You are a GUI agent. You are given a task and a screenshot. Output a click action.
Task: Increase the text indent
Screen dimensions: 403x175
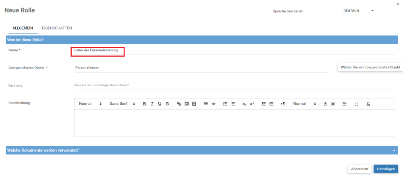271,104
